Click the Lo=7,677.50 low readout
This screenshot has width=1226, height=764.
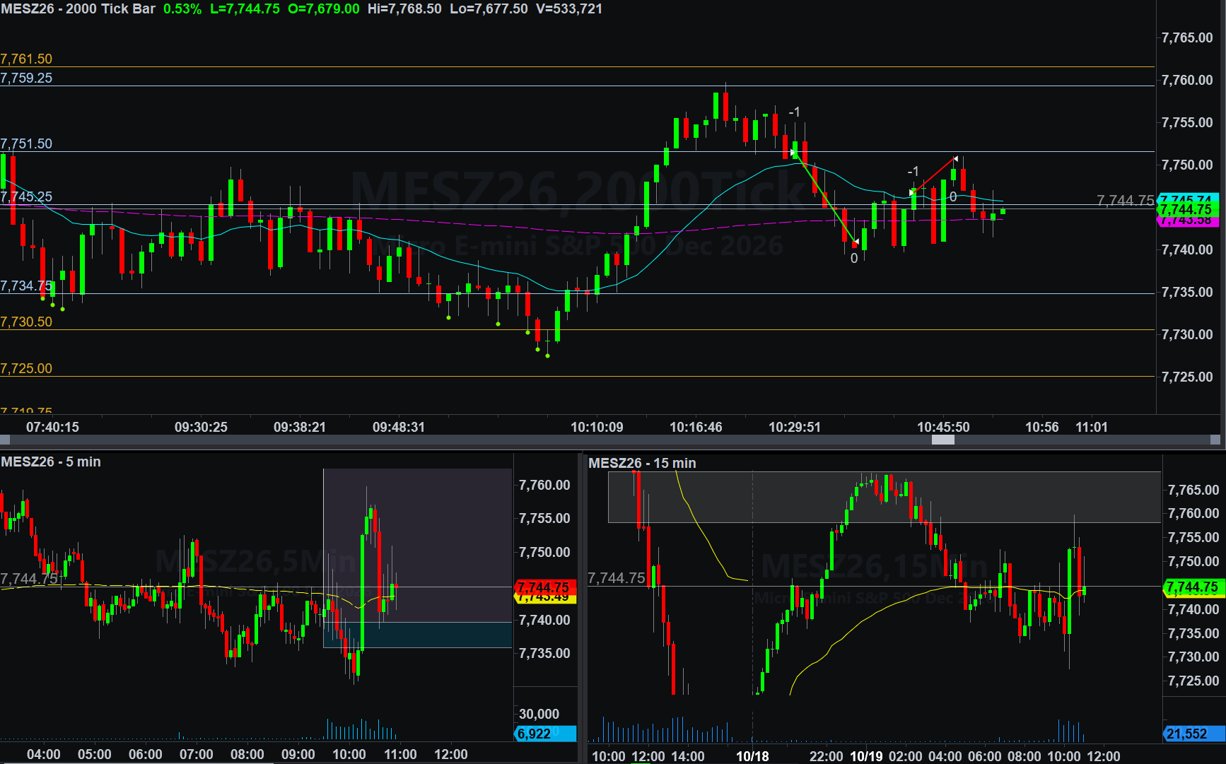[x=489, y=8]
